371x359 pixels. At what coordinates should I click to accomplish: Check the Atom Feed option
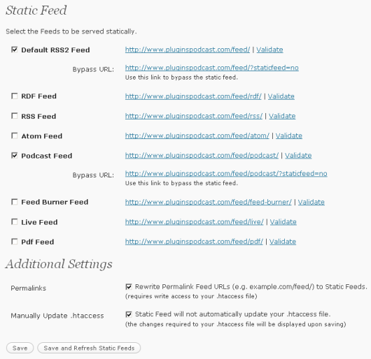(x=15, y=135)
